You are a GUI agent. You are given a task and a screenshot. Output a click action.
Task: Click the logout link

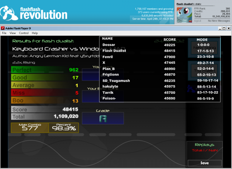[198, 21]
